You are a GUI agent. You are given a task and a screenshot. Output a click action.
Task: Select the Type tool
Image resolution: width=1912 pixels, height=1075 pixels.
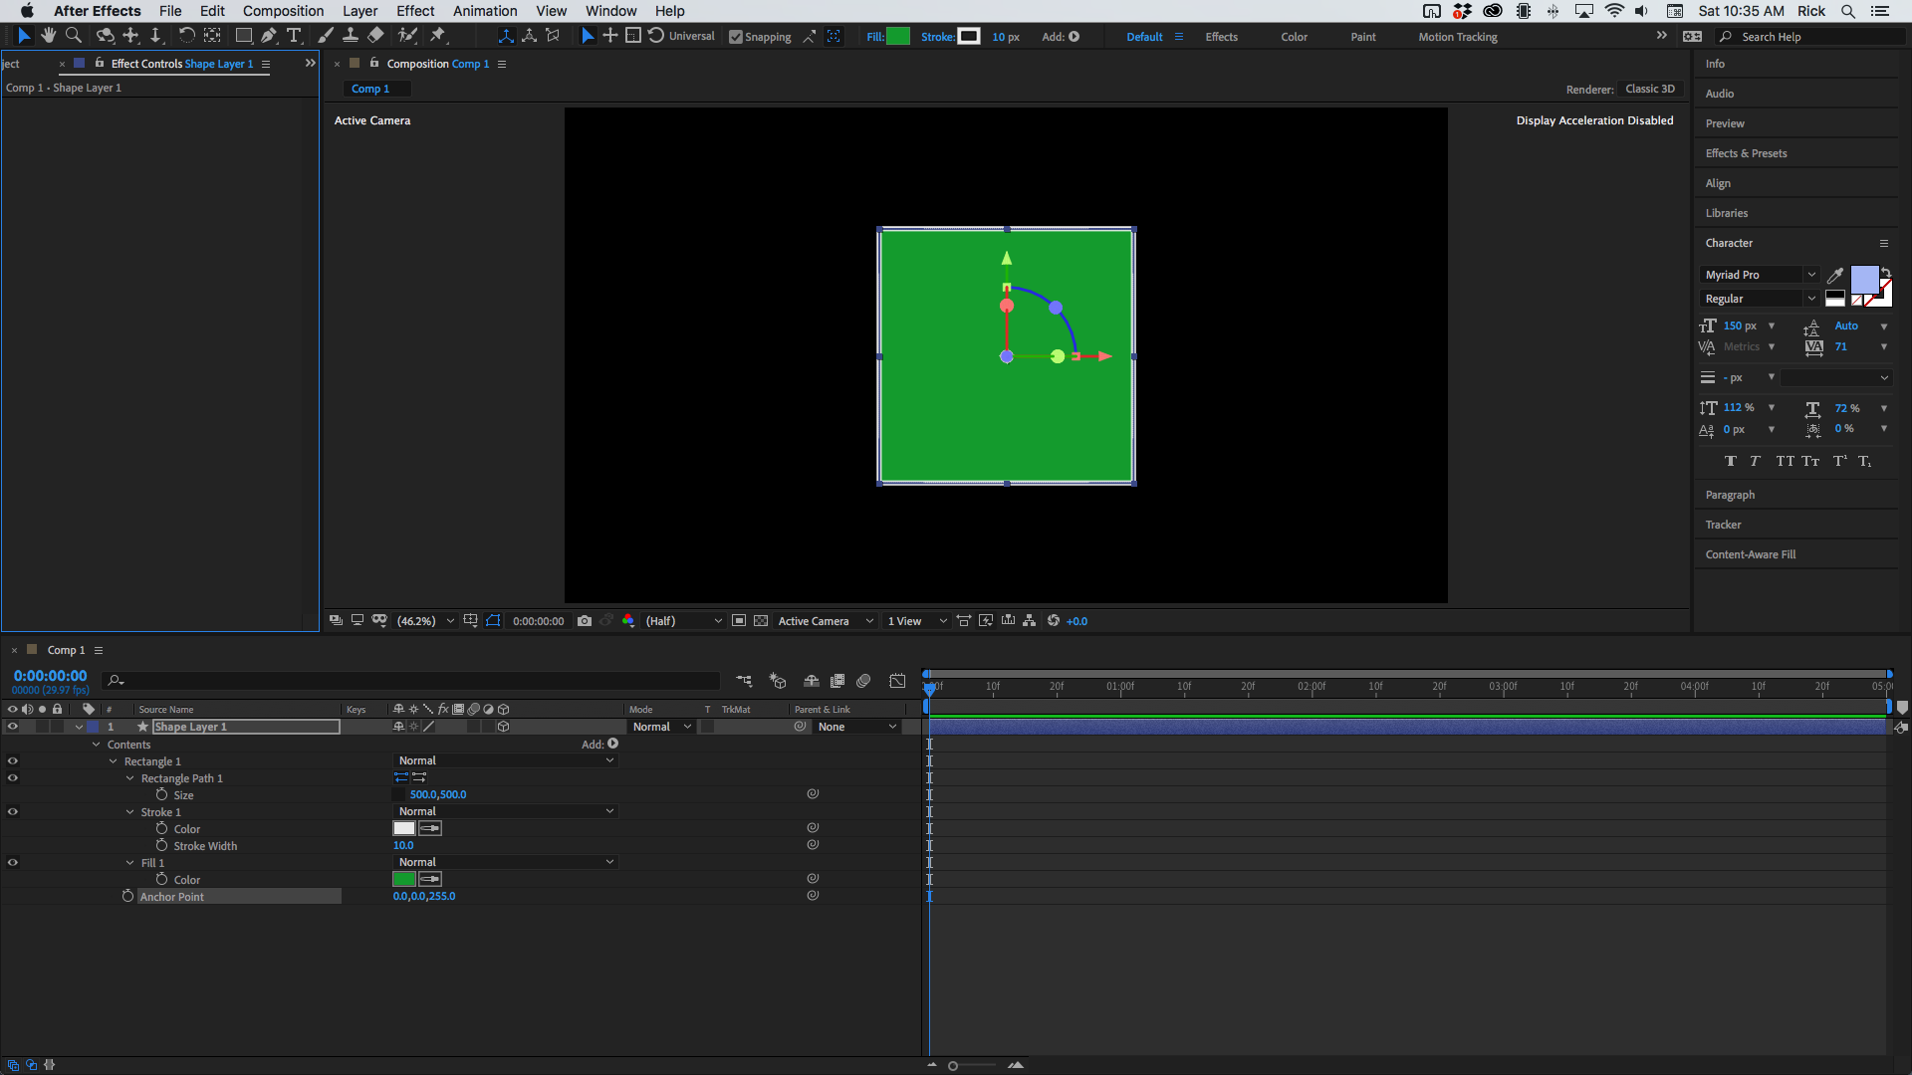coord(294,36)
